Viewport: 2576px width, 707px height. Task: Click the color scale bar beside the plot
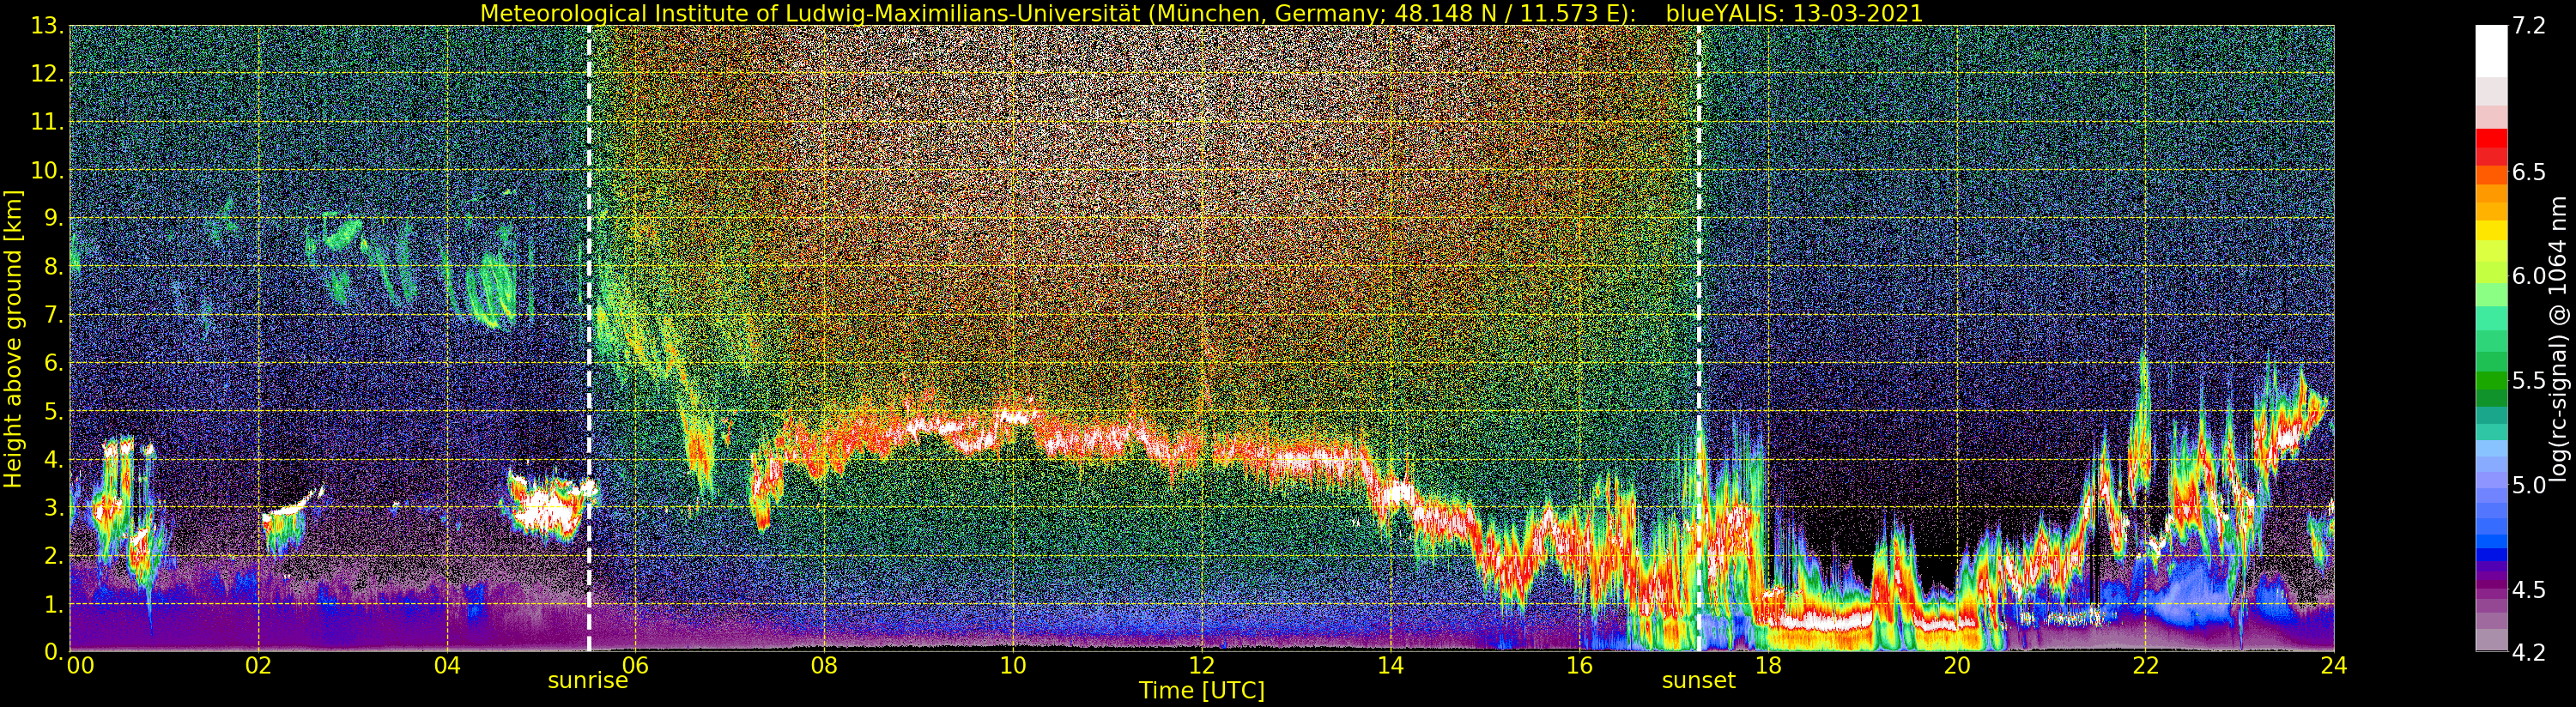2490,338
